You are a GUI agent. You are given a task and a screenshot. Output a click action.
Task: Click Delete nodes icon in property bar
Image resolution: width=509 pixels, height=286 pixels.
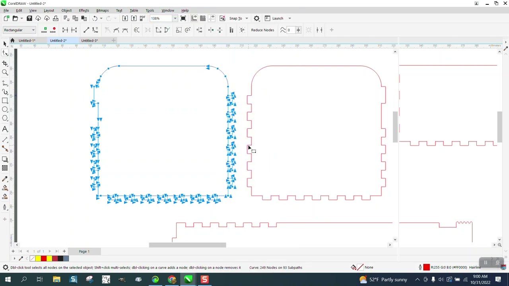pos(53,30)
